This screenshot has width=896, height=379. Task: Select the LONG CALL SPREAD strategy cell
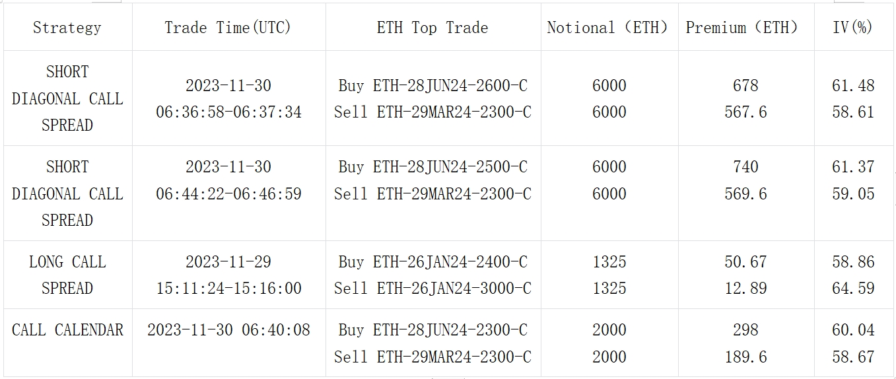pyautogui.click(x=67, y=275)
